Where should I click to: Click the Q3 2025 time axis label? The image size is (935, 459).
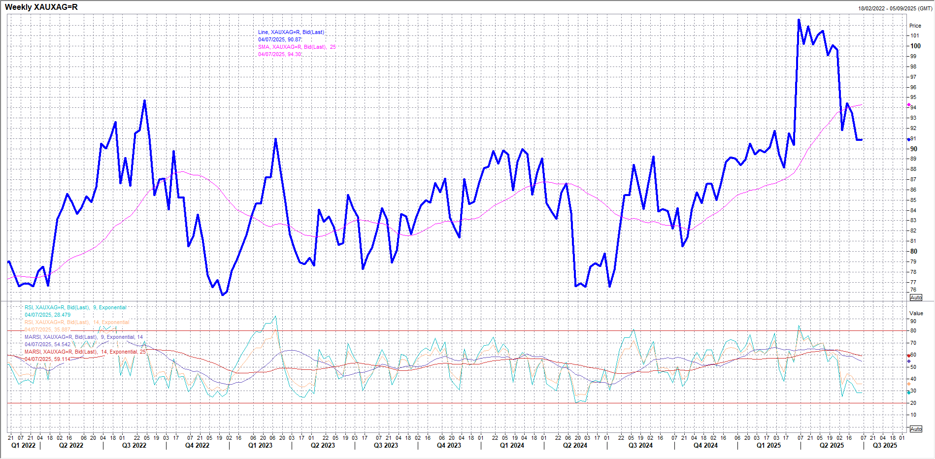click(x=885, y=446)
